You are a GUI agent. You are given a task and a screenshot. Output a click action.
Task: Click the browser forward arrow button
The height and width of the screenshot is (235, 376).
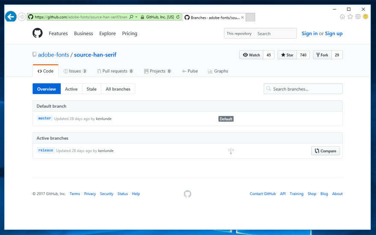22,17
